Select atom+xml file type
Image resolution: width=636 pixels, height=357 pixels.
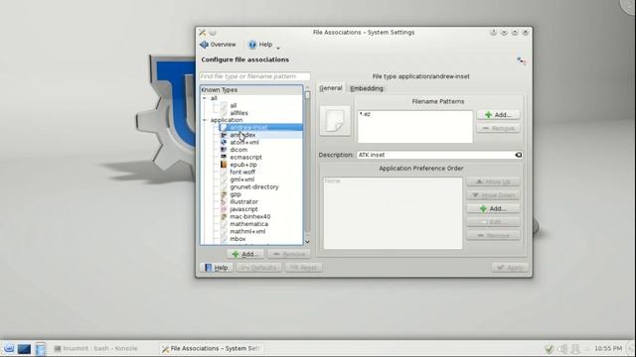click(x=244, y=143)
